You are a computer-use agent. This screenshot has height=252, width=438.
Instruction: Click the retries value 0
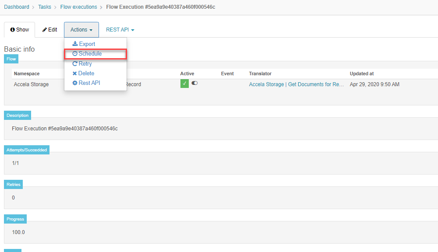[x=14, y=198]
